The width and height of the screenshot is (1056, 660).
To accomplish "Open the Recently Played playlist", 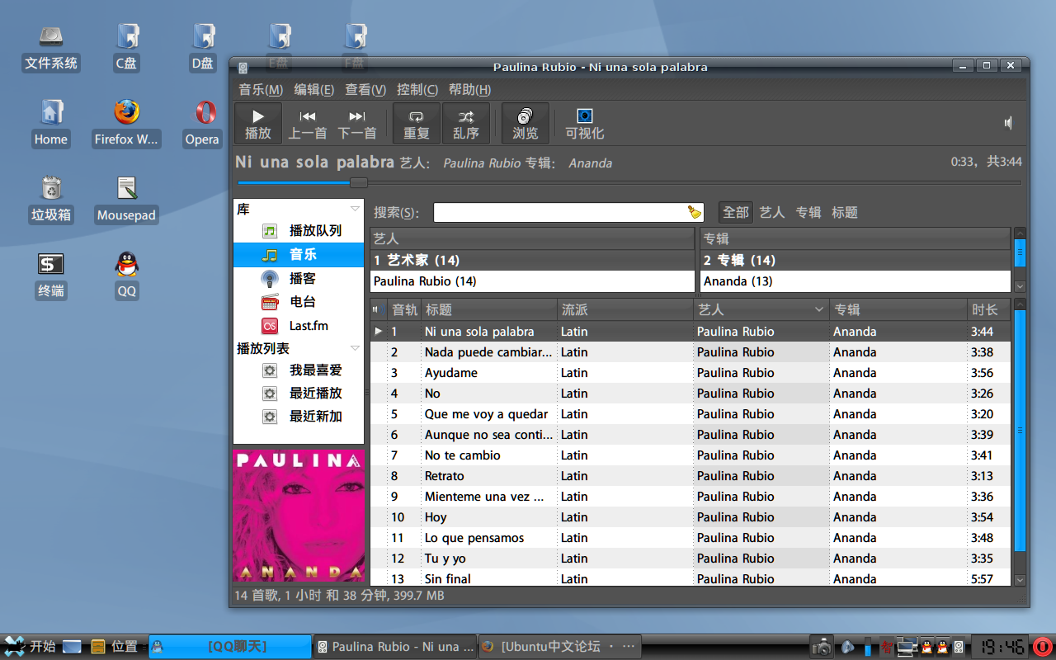I will pyautogui.click(x=299, y=394).
